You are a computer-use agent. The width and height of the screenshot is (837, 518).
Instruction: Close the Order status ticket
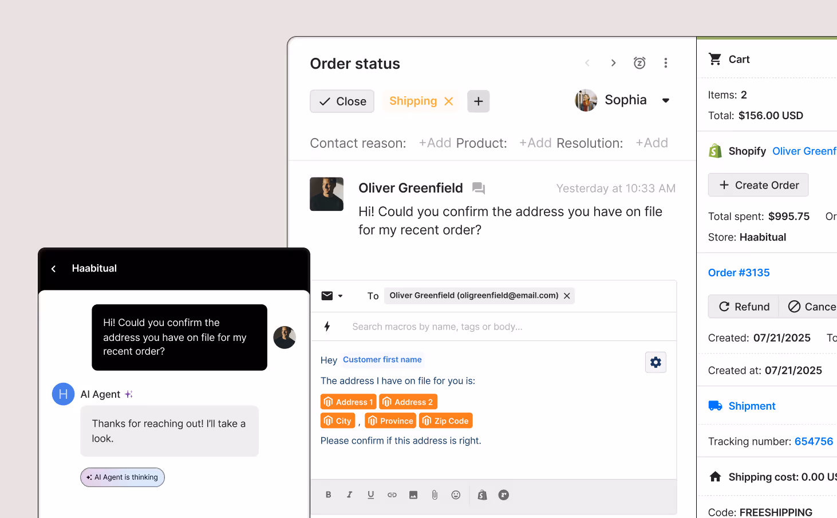342,101
